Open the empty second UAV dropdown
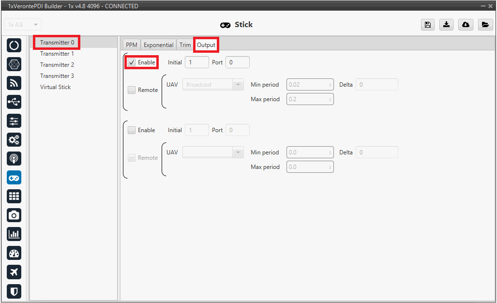Viewport: 497px width, 303px height. click(212, 152)
